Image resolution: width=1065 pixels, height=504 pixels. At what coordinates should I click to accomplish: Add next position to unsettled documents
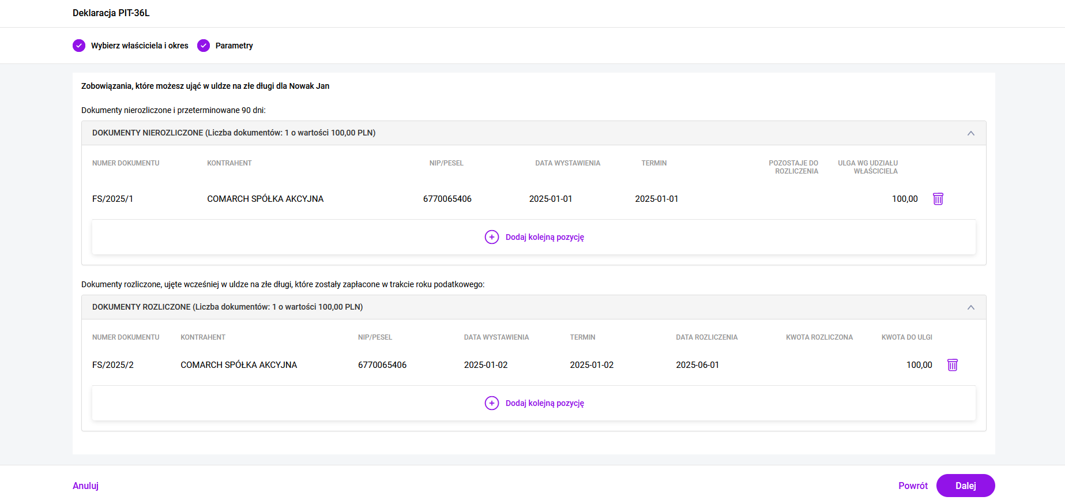tap(544, 237)
